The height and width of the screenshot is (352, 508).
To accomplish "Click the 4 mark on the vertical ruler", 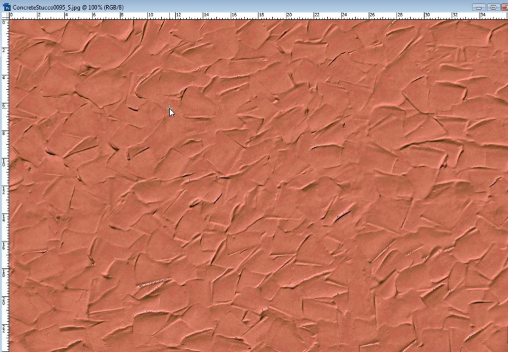I will [4, 77].
